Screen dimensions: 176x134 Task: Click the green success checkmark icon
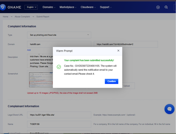point(59,67)
